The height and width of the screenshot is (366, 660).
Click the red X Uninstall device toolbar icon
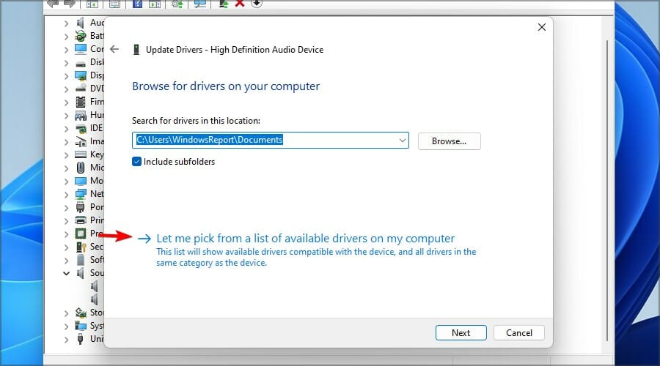(x=240, y=4)
